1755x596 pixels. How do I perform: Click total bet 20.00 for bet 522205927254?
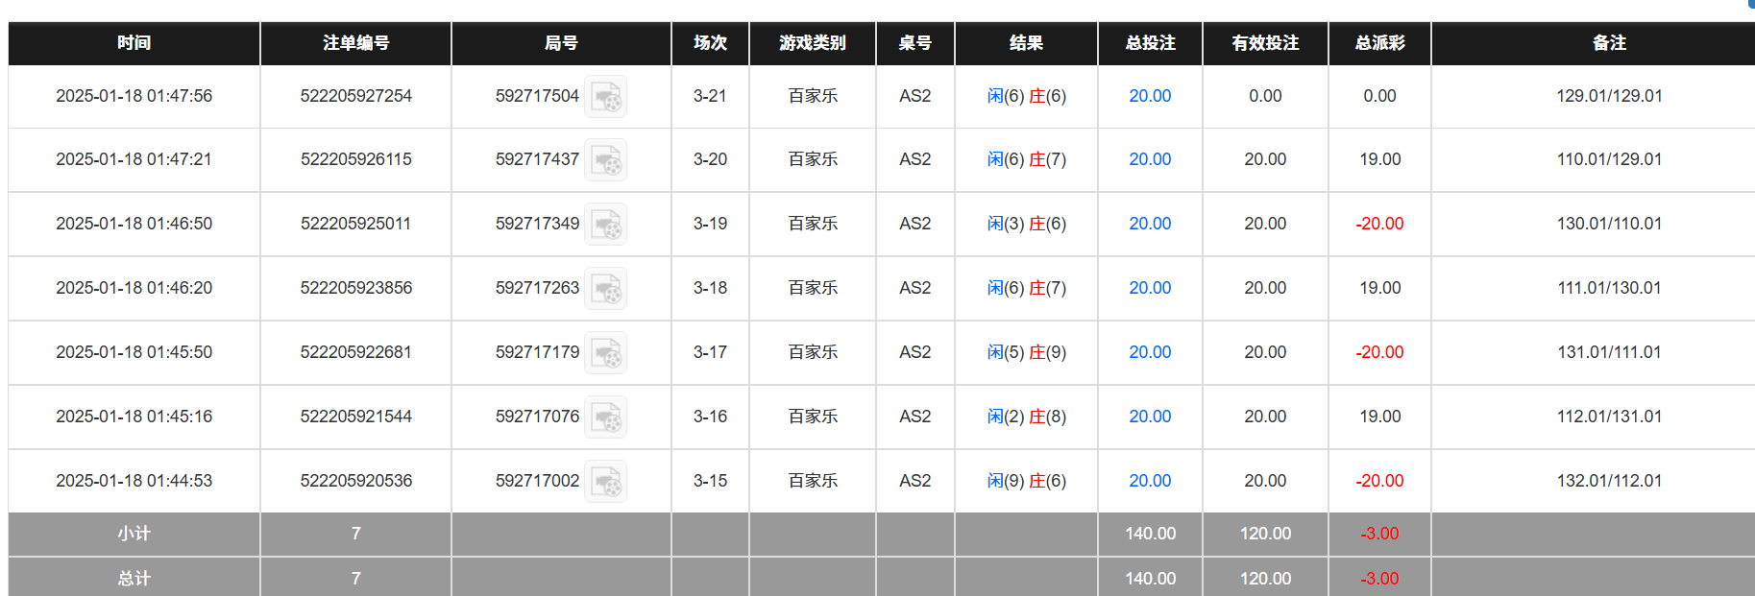pyautogui.click(x=1150, y=96)
